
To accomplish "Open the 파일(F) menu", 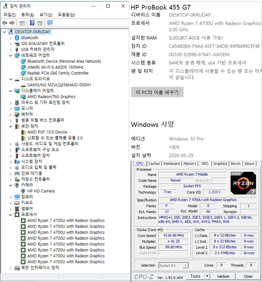I will pyautogui.click(x=10, y=15).
